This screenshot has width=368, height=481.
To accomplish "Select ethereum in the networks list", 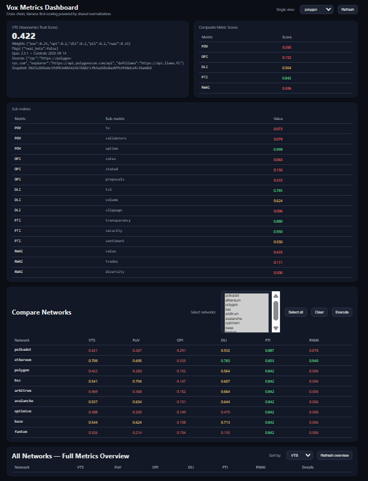I will tap(236, 300).
